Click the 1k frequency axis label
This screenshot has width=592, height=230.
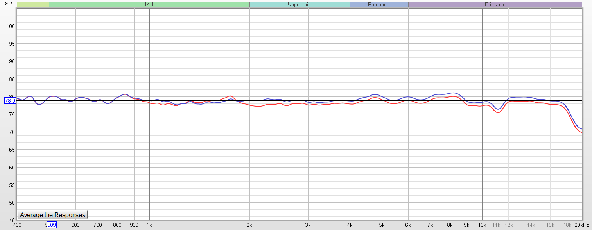[149, 225]
